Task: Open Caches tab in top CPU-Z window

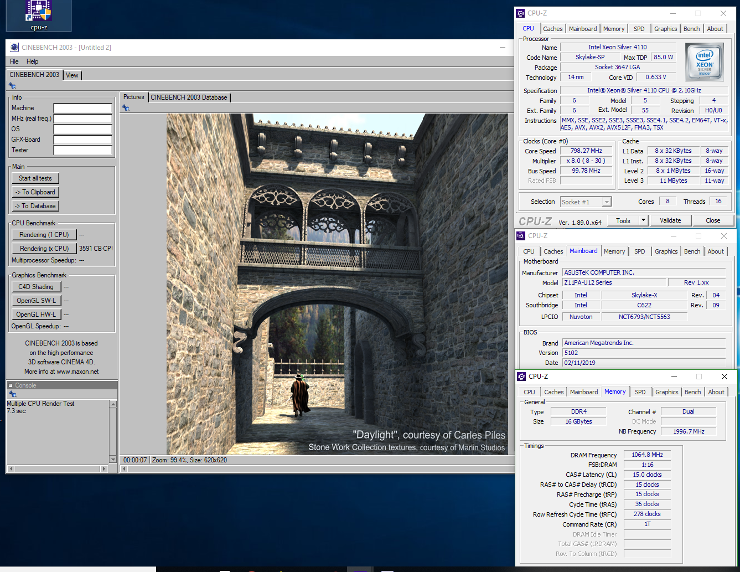Action: (552, 29)
